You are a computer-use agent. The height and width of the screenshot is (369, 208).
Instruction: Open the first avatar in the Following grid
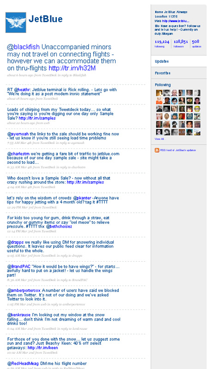tap(159, 93)
